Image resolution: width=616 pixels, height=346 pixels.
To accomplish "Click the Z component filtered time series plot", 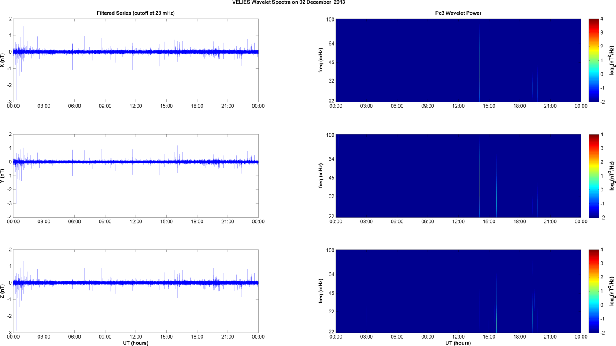I will (136, 291).
